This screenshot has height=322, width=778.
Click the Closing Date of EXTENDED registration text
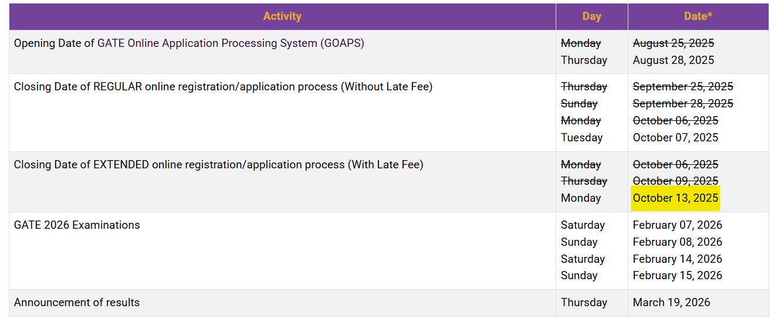(x=218, y=165)
